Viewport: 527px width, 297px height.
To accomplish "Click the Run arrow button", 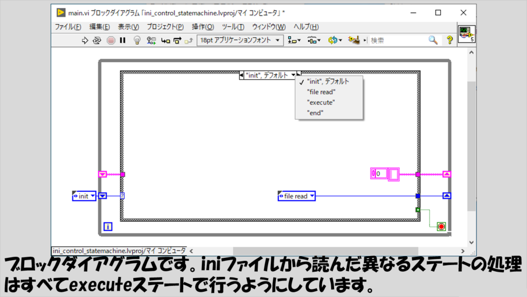I will 85,40.
